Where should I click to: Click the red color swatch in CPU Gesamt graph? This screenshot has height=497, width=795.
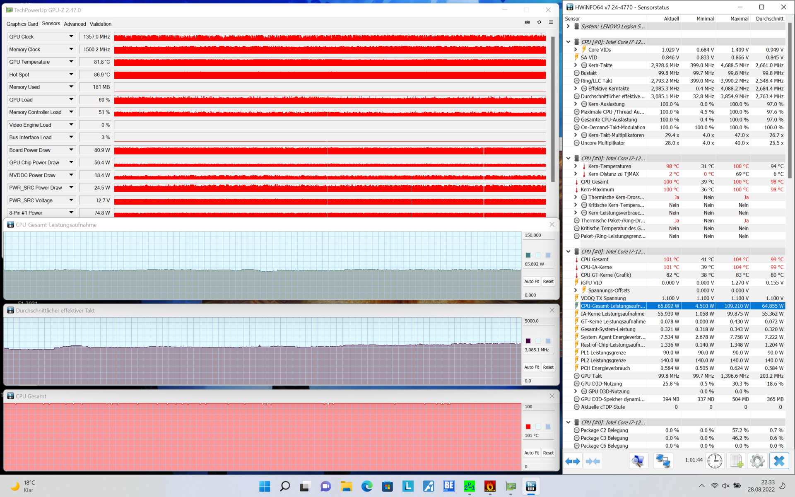pos(528,427)
